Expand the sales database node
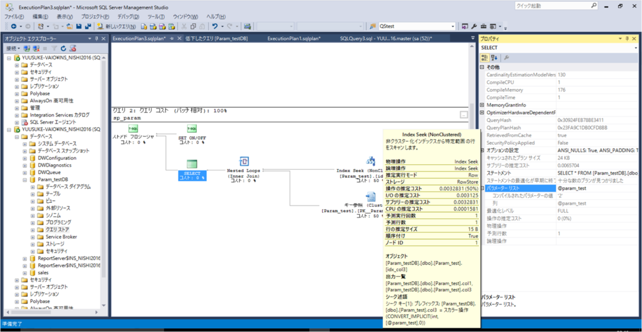The image size is (642, 332). [x=25, y=272]
